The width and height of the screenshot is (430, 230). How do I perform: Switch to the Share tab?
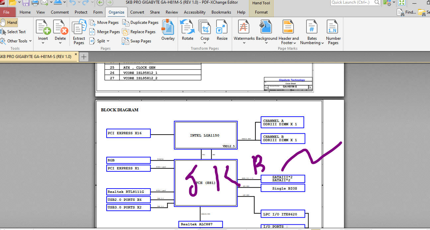coord(155,12)
